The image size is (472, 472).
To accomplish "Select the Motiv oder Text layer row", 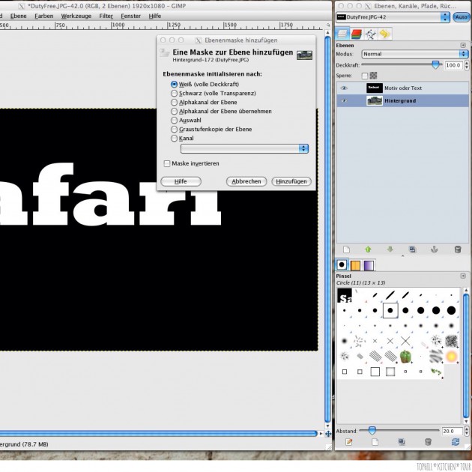I will 402,88.
